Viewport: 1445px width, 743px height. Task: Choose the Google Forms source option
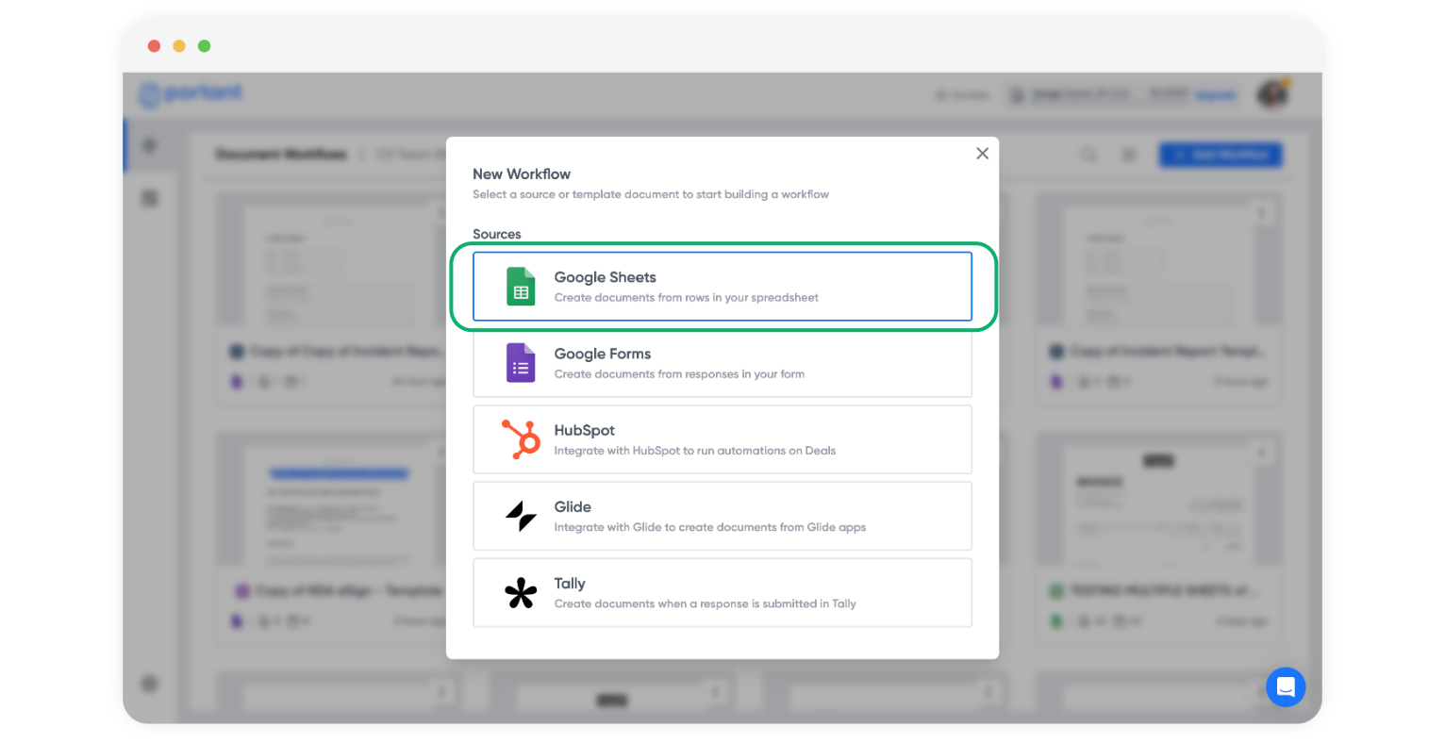pos(722,363)
